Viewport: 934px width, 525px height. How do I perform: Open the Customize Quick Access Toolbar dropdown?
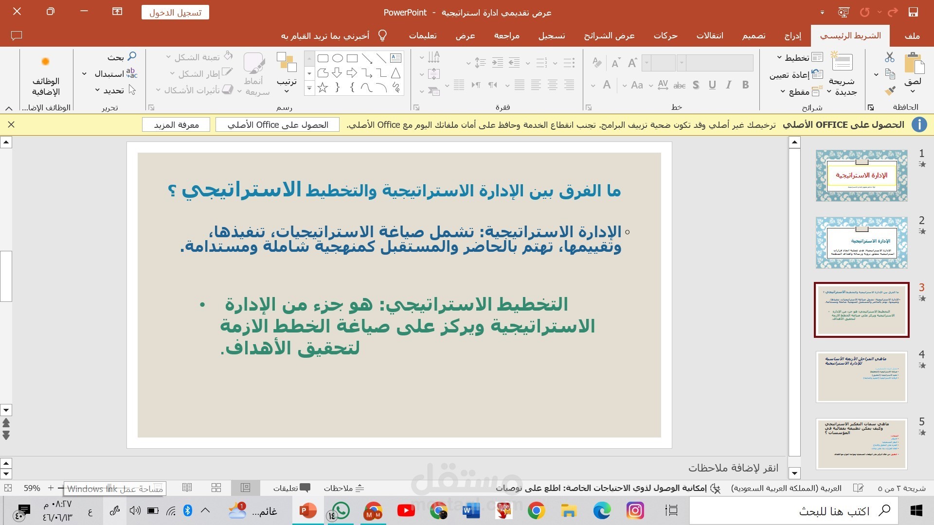[822, 12]
